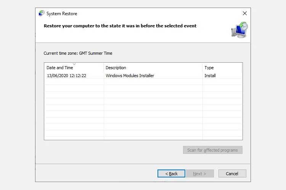Go back with the Back button
Image resolution: width=286 pixels, height=190 pixels.
point(171,174)
